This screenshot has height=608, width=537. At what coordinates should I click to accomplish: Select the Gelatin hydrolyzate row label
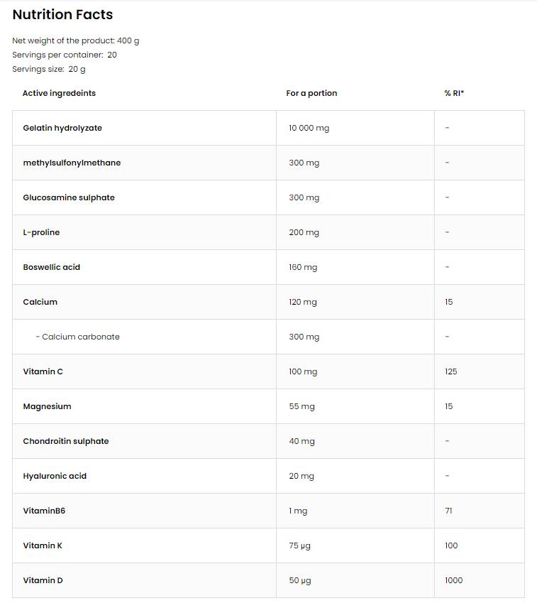(62, 128)
